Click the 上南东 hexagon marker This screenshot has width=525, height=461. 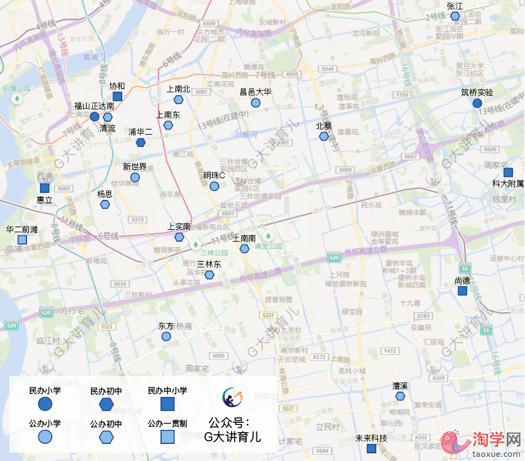[168, 125]
